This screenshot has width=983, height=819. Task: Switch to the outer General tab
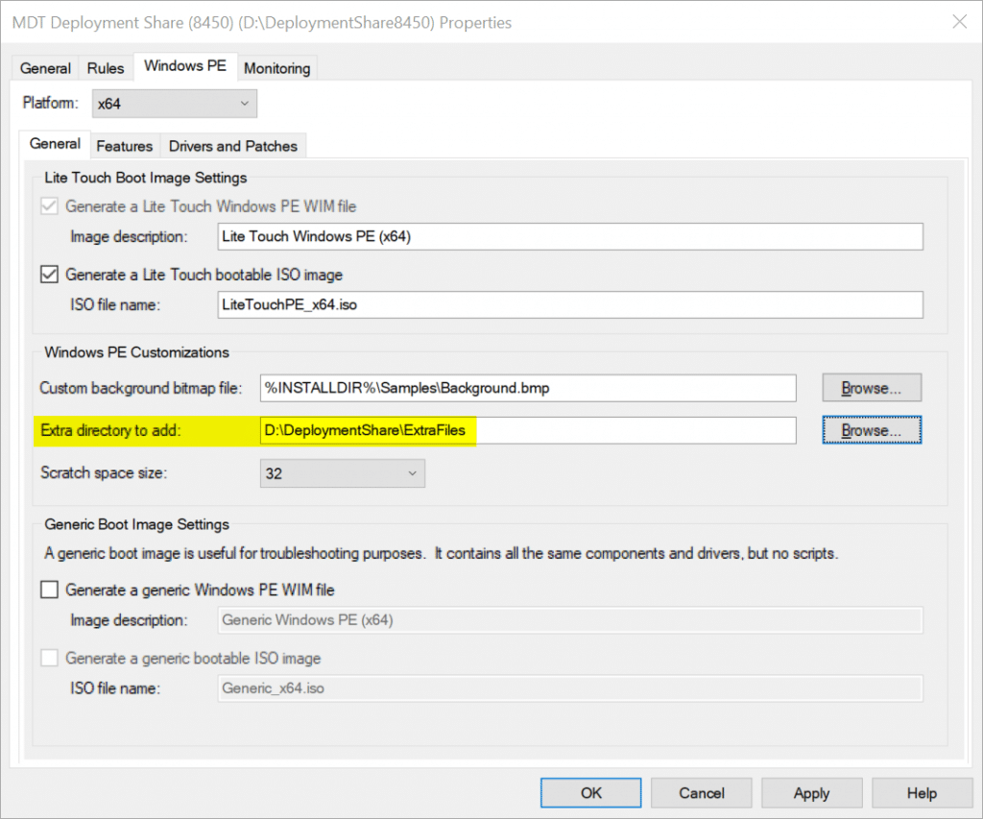click(45, 68)
